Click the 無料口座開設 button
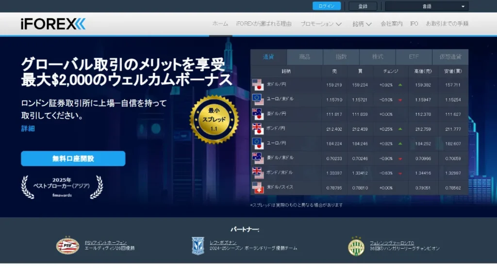497x268 pixels. [x=73, y=158]
